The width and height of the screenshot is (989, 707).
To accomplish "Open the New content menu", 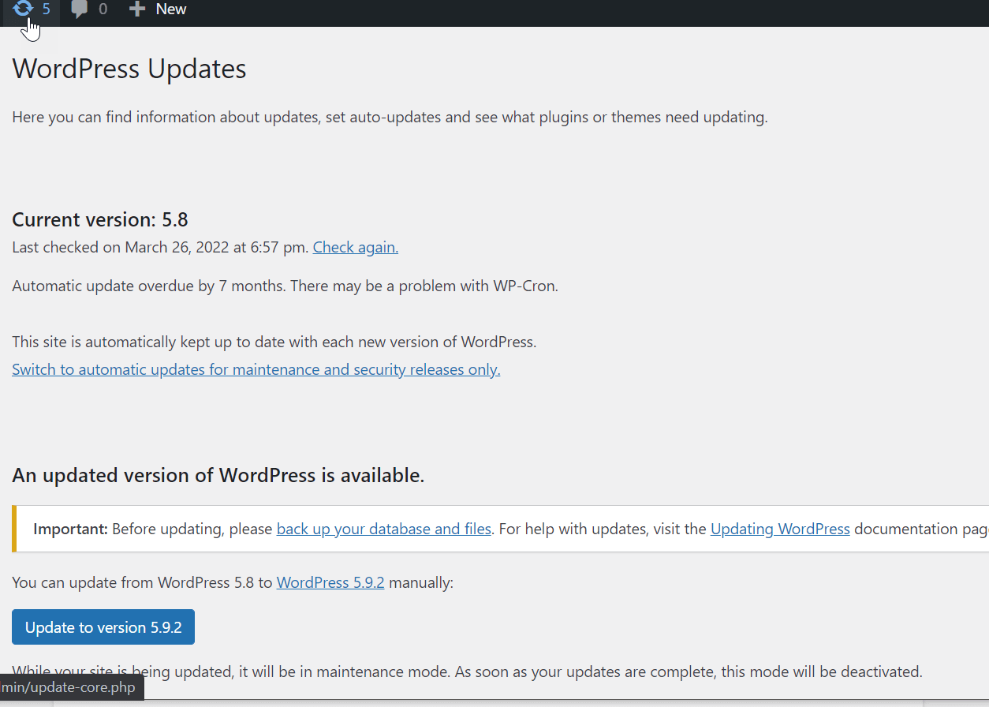I will click(170, 9).
